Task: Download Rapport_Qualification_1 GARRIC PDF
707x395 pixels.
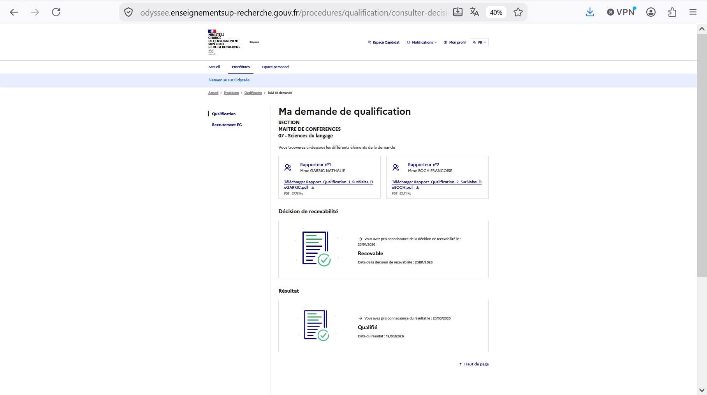Action: coord(329,184)
